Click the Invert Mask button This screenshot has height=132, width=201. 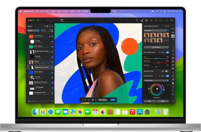103,100
